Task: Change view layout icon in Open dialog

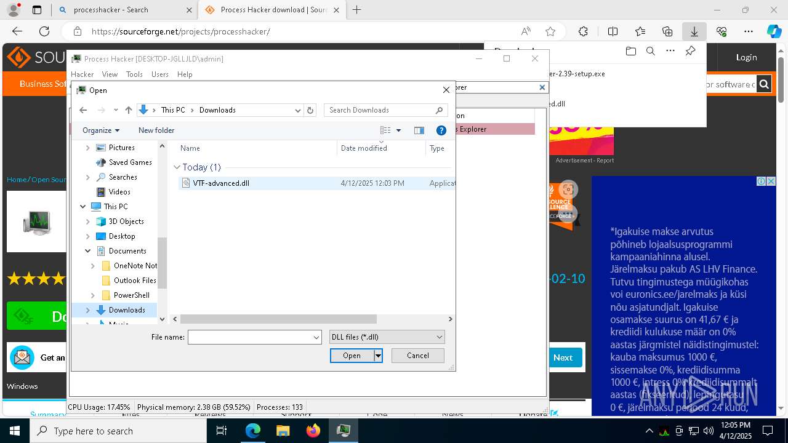Action: pyautogui.click(x=385, y=130)
